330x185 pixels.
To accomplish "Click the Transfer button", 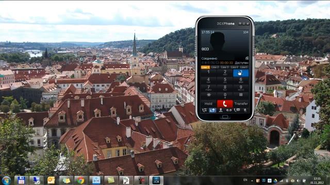I will (x=241, y=104).
